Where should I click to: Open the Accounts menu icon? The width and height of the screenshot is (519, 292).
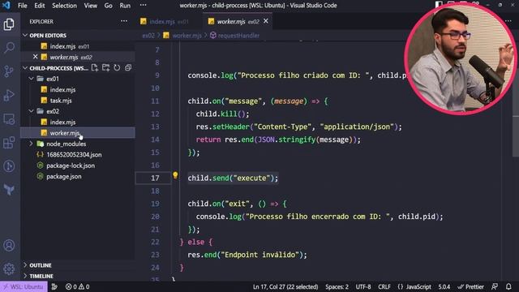9,245
